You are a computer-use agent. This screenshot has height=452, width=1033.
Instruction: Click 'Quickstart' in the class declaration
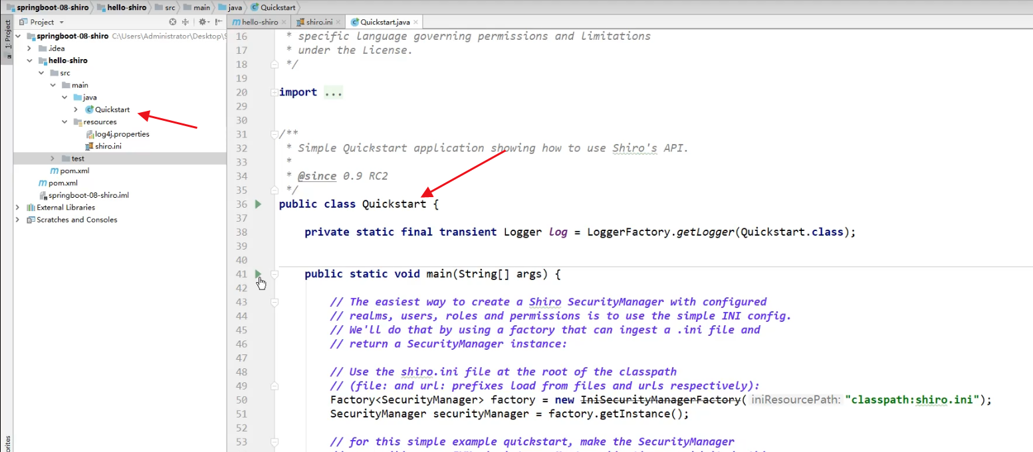394,204
